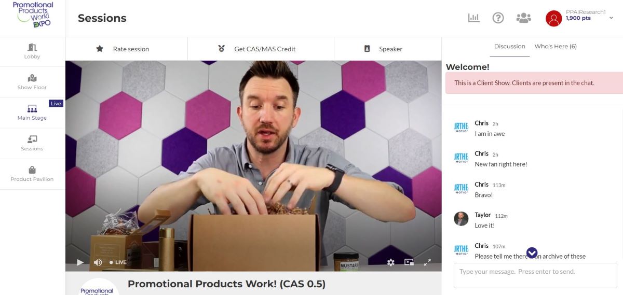Image resolution: width=623 pixels, height=295 pixels.
Task: Mute the video volume speaker
Action: click(x=98, y=262)
